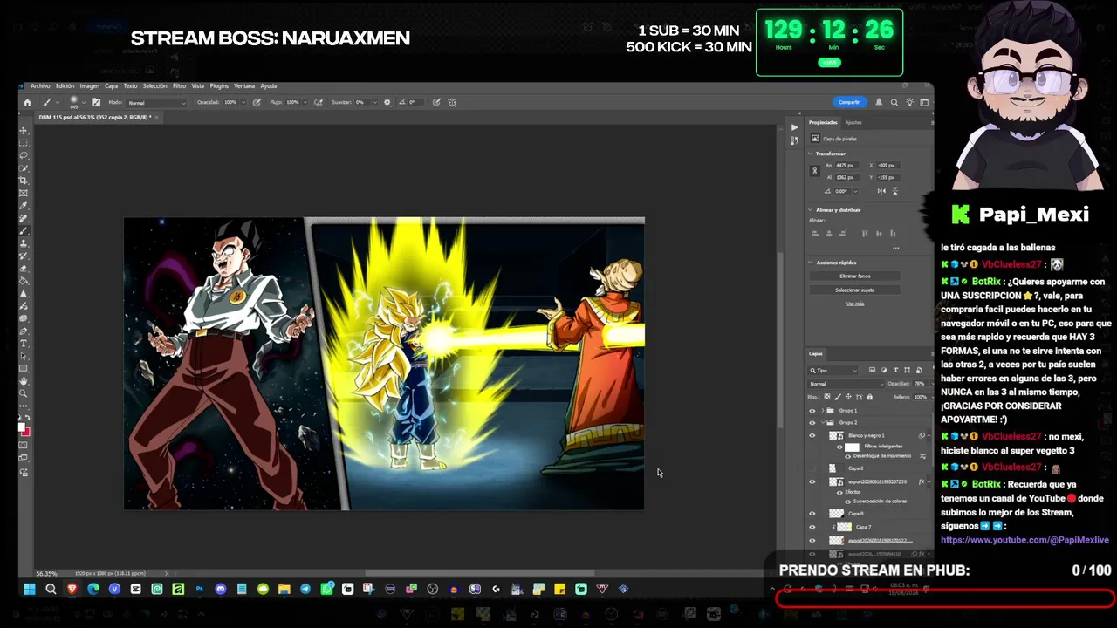
Task: Toggle Filtros inteligentes visibility eye
Action: click(840, 447)
